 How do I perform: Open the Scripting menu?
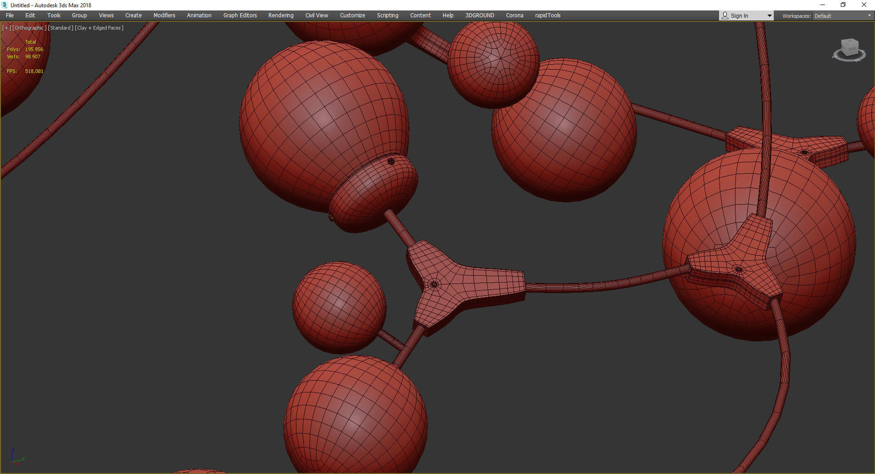388,15
